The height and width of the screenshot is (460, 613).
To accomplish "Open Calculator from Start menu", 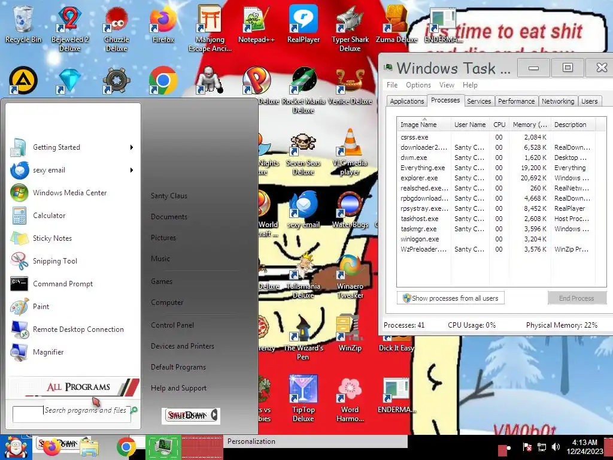I will 72,216.
